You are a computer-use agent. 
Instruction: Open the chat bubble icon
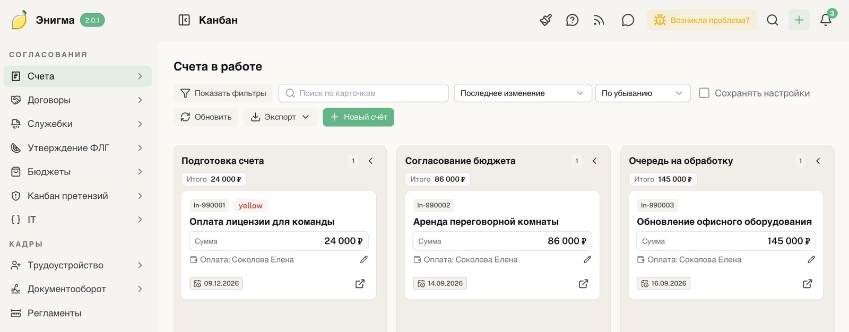coord(628,20)
